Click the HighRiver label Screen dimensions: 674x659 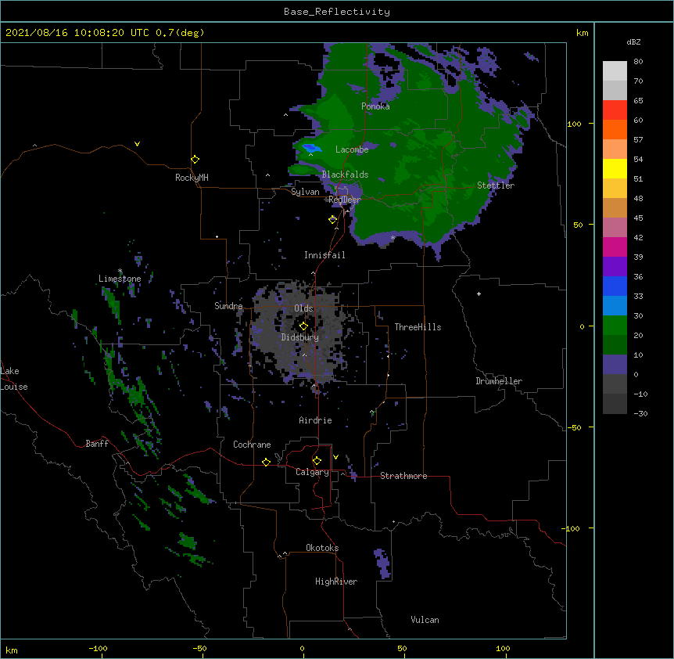point(336,582)
